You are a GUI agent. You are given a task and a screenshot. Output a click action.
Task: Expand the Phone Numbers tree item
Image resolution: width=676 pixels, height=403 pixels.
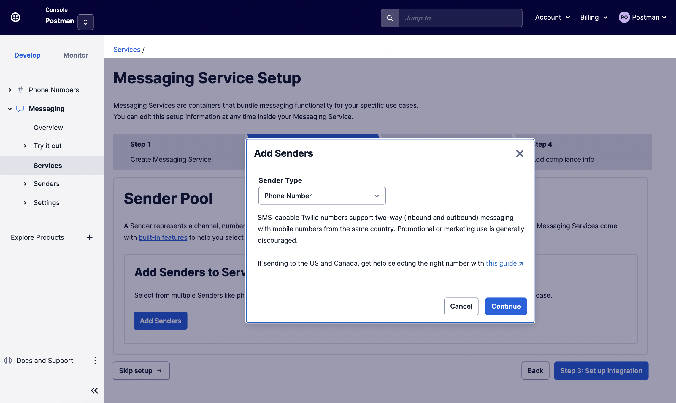pyautogui.click(x=10, y=90)
